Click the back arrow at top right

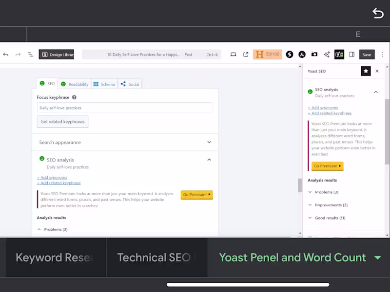click(x=378, y=13)
